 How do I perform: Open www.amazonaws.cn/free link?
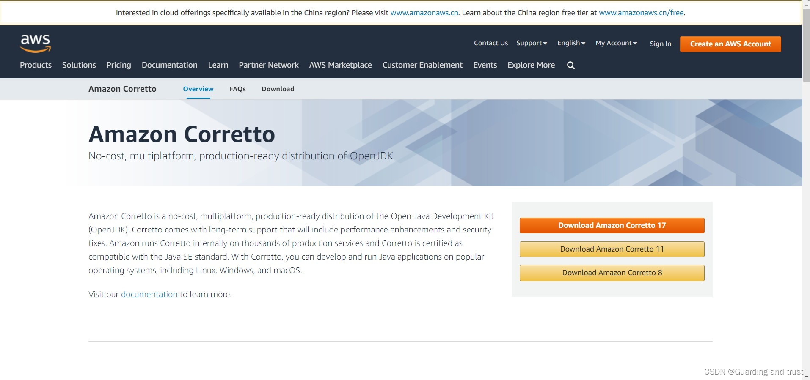click(x=641, y=13)
